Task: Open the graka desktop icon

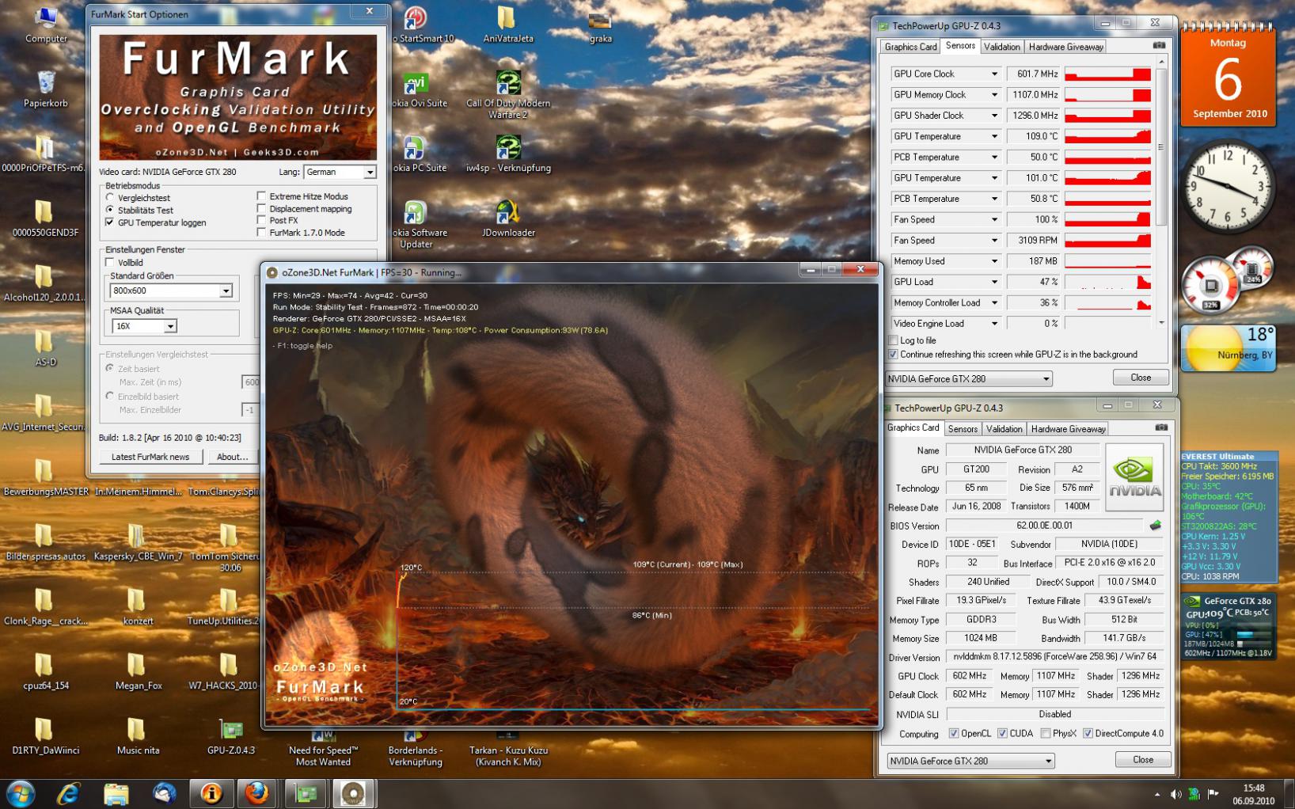Action: pos(600,25)
